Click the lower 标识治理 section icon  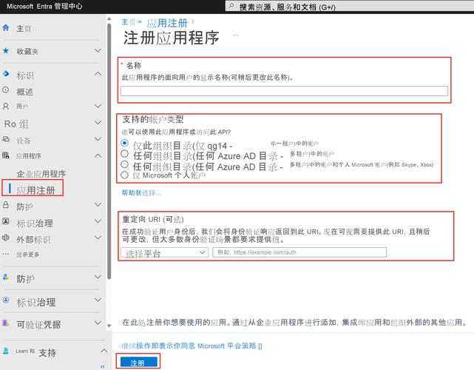[5, 300]
